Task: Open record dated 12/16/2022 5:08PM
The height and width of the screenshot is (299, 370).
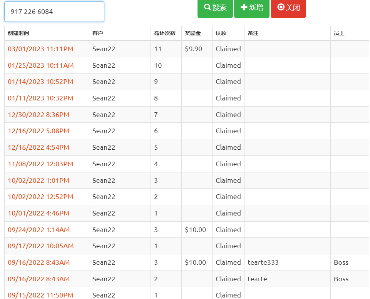Action: point(39,131)
